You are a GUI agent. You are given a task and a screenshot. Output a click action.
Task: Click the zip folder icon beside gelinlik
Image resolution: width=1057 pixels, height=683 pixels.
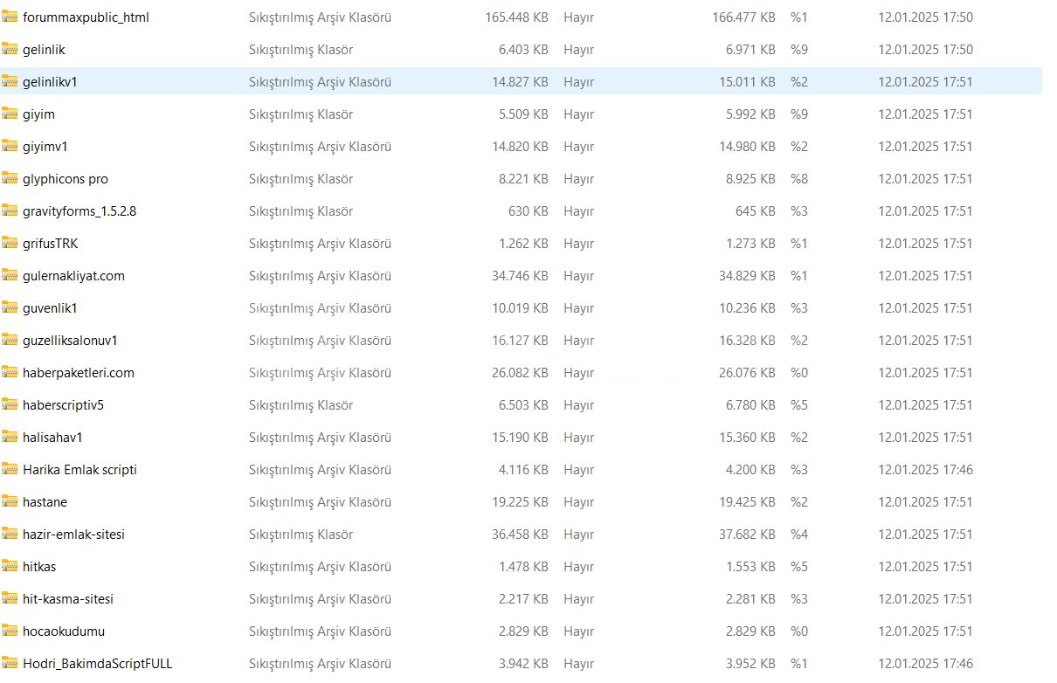tap(10, 49)
